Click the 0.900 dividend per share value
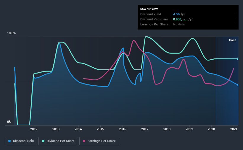243x150 pixels. click(180, 19)
